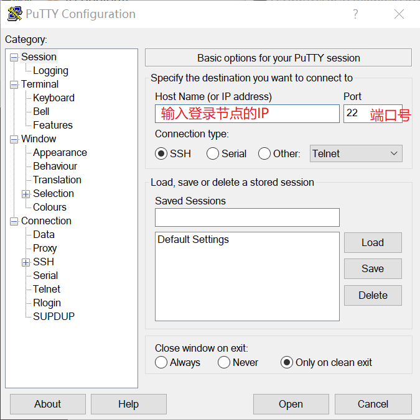Click the PuTTY icon in title bar
The height and width of the screenshot is (420, 420).
pos(14,14)
